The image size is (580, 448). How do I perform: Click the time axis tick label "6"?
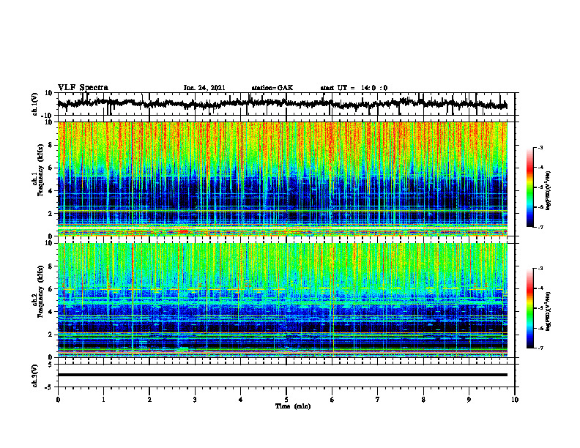coord(332,400)
